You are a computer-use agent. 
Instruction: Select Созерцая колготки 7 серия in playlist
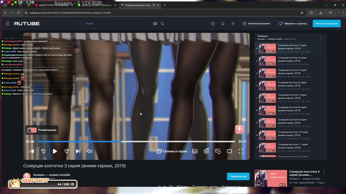[291, 98]
